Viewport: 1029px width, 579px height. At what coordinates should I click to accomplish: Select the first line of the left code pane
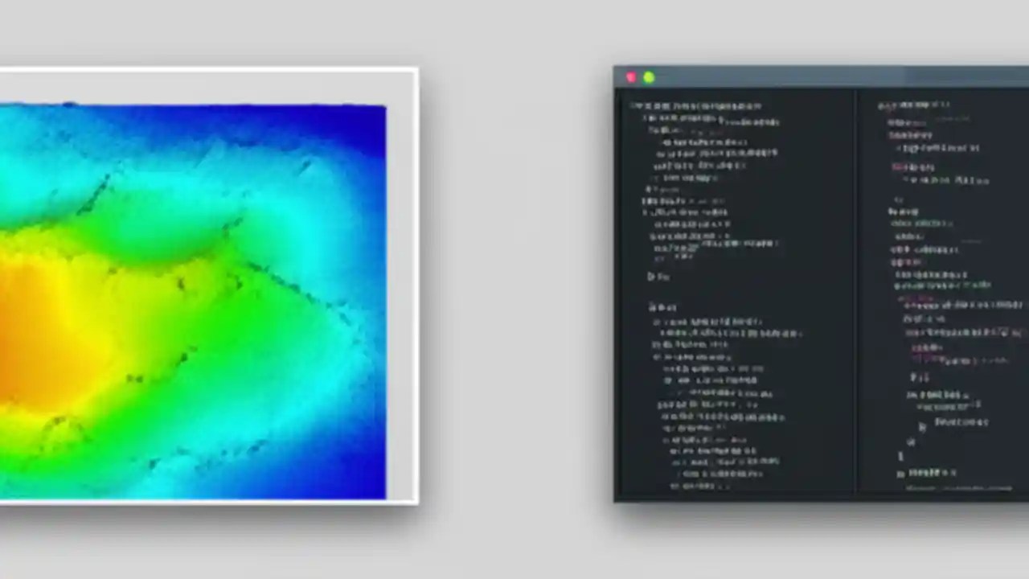[696, 105]
